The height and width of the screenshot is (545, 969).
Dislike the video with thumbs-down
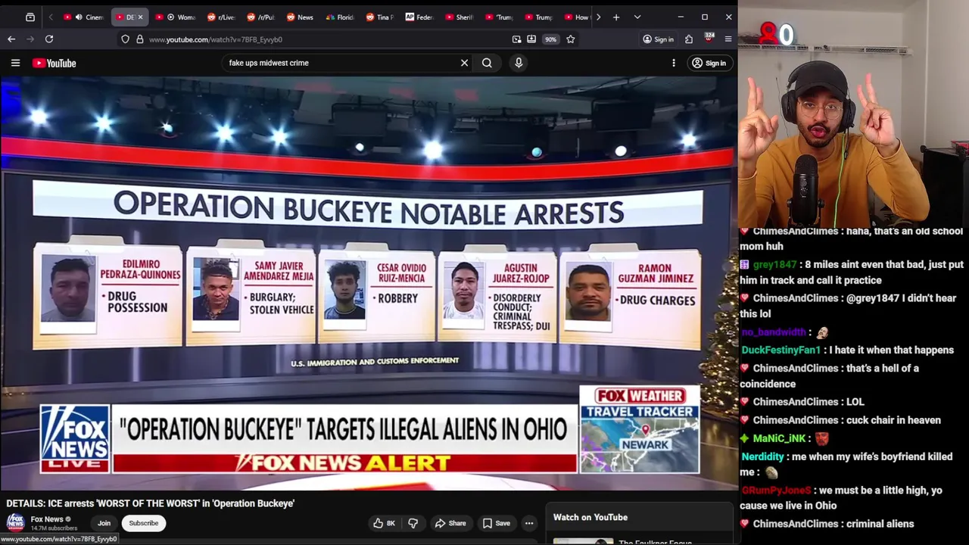(x=413, y=523)
